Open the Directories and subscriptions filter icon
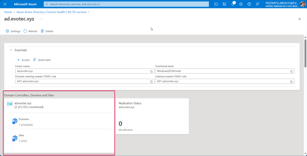Screen dimensions: 307x156 point(224,4)
